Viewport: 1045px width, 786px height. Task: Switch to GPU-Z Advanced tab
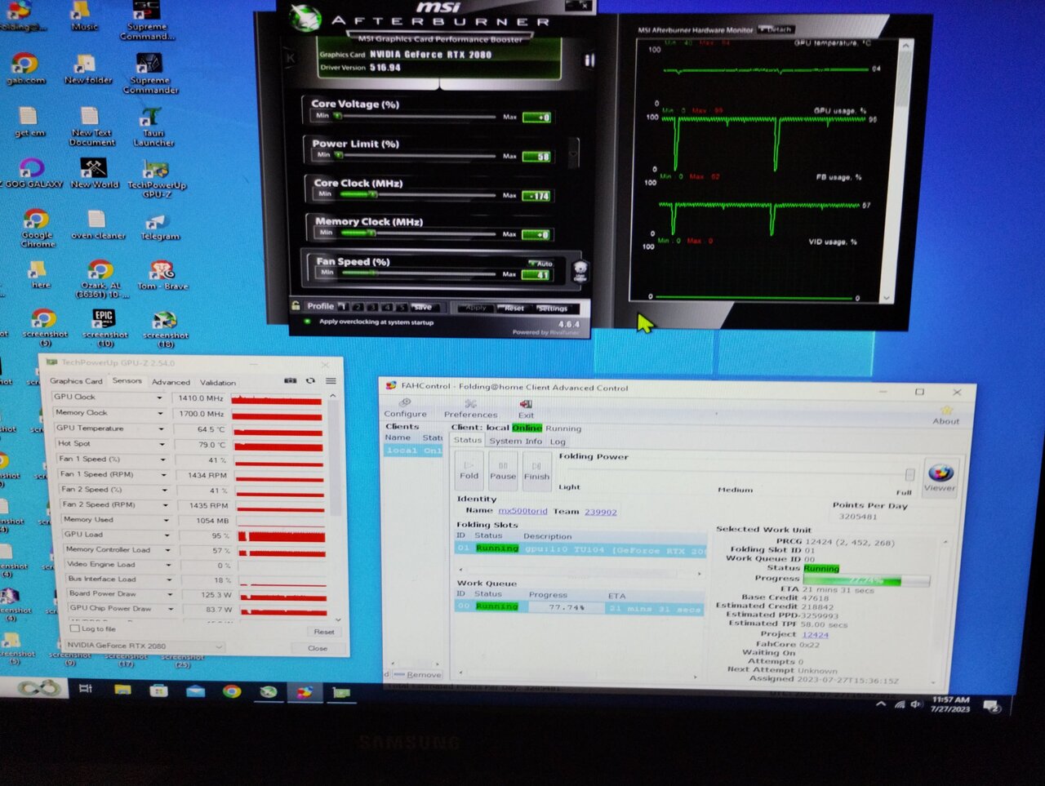click(x=171, y=382)
